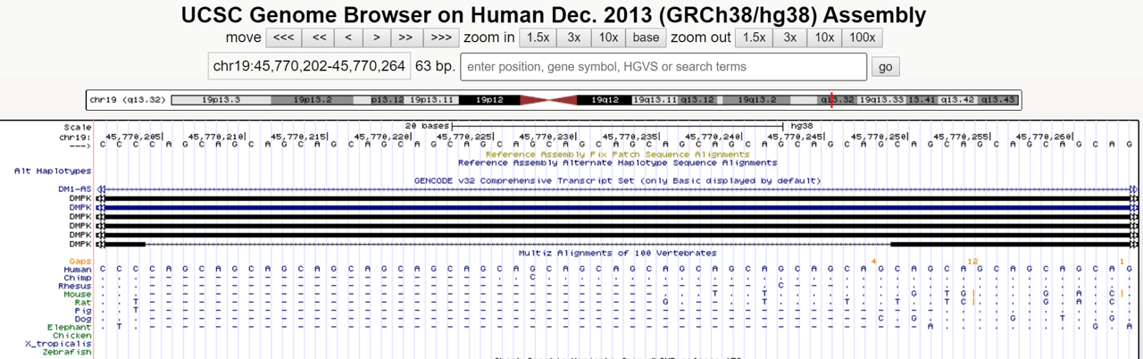Click the << move button
This screenshot has width=1143, height=359.
(x=319, y=38)
